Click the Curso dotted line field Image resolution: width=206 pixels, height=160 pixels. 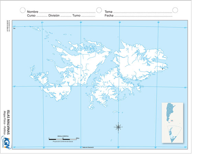pyautogui.click(x=42, y=16)
